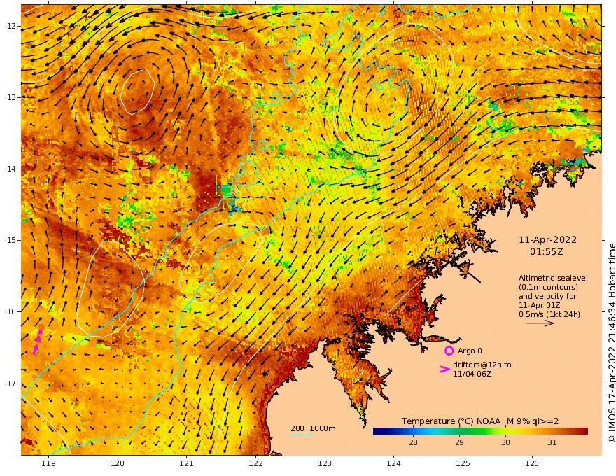Click the 30 tick on temperature scale

point(505,442)
